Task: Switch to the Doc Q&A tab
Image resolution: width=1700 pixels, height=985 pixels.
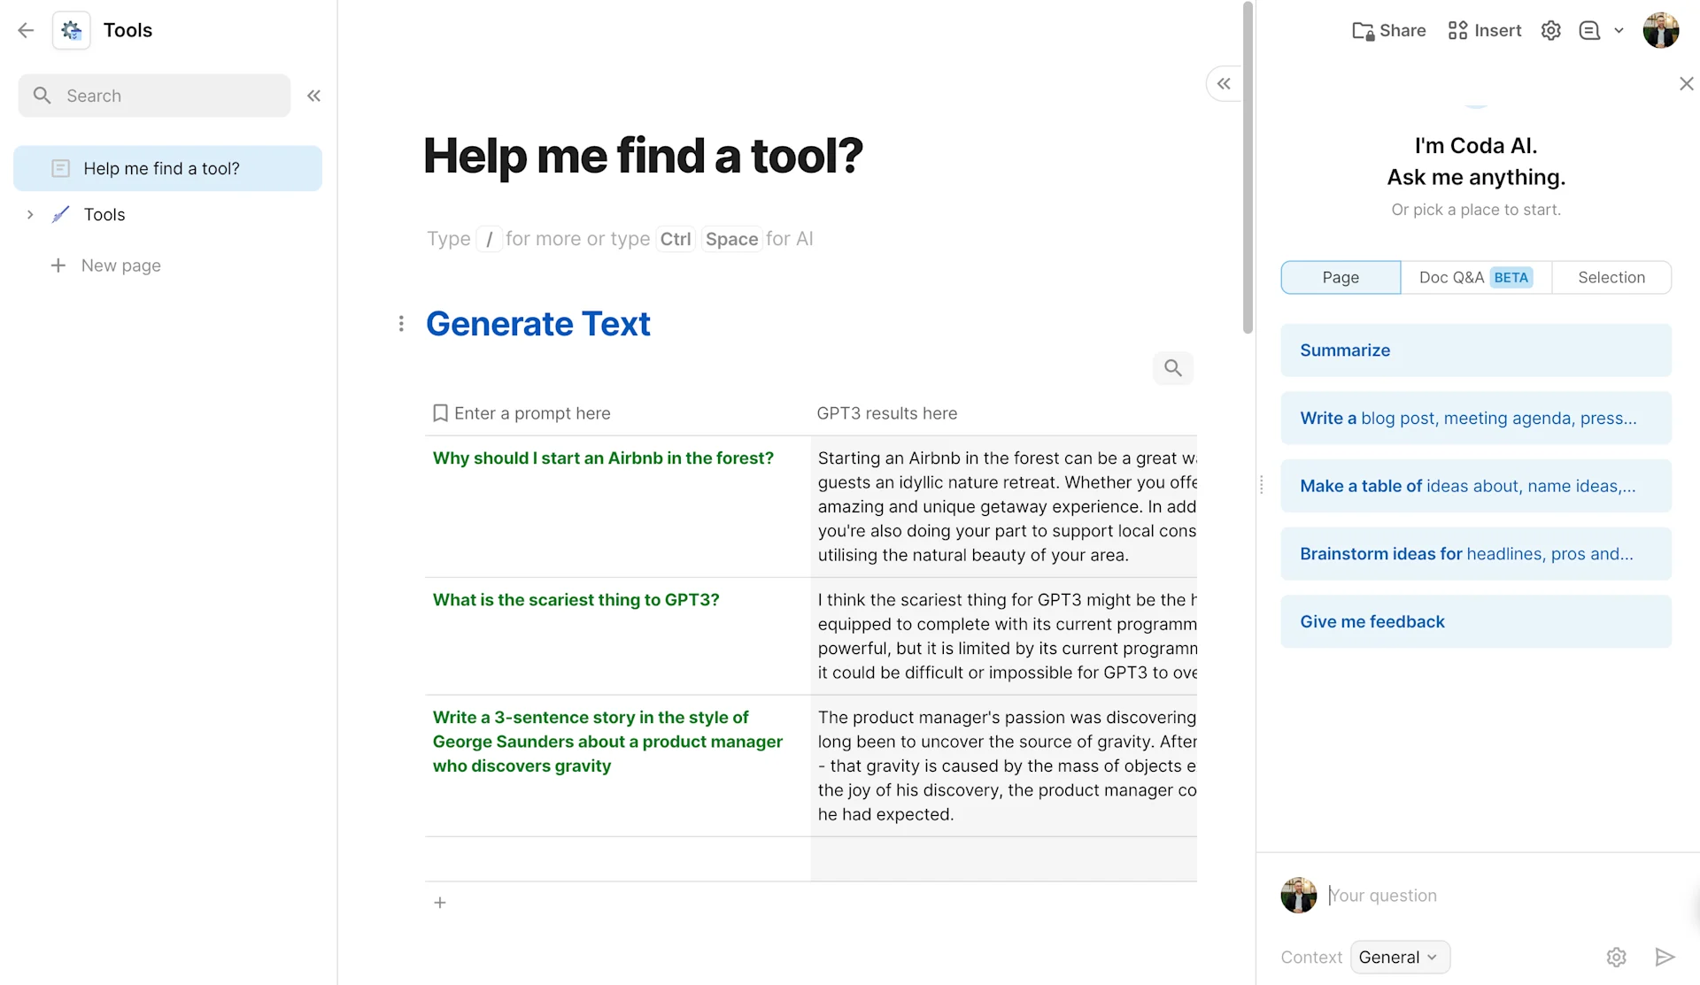Action: [1475, 277]
